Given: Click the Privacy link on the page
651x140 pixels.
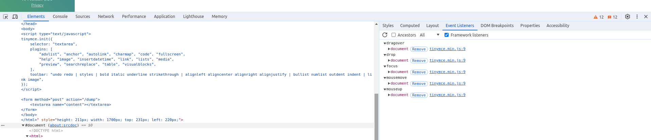Looking at the screenshot, I should (37, 5).
